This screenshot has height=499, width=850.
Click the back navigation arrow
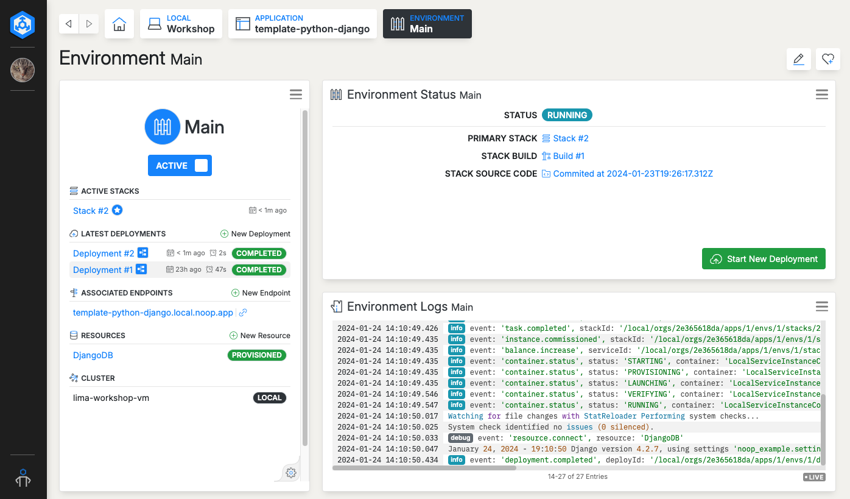pyautogui.click(x=68, y=23)
